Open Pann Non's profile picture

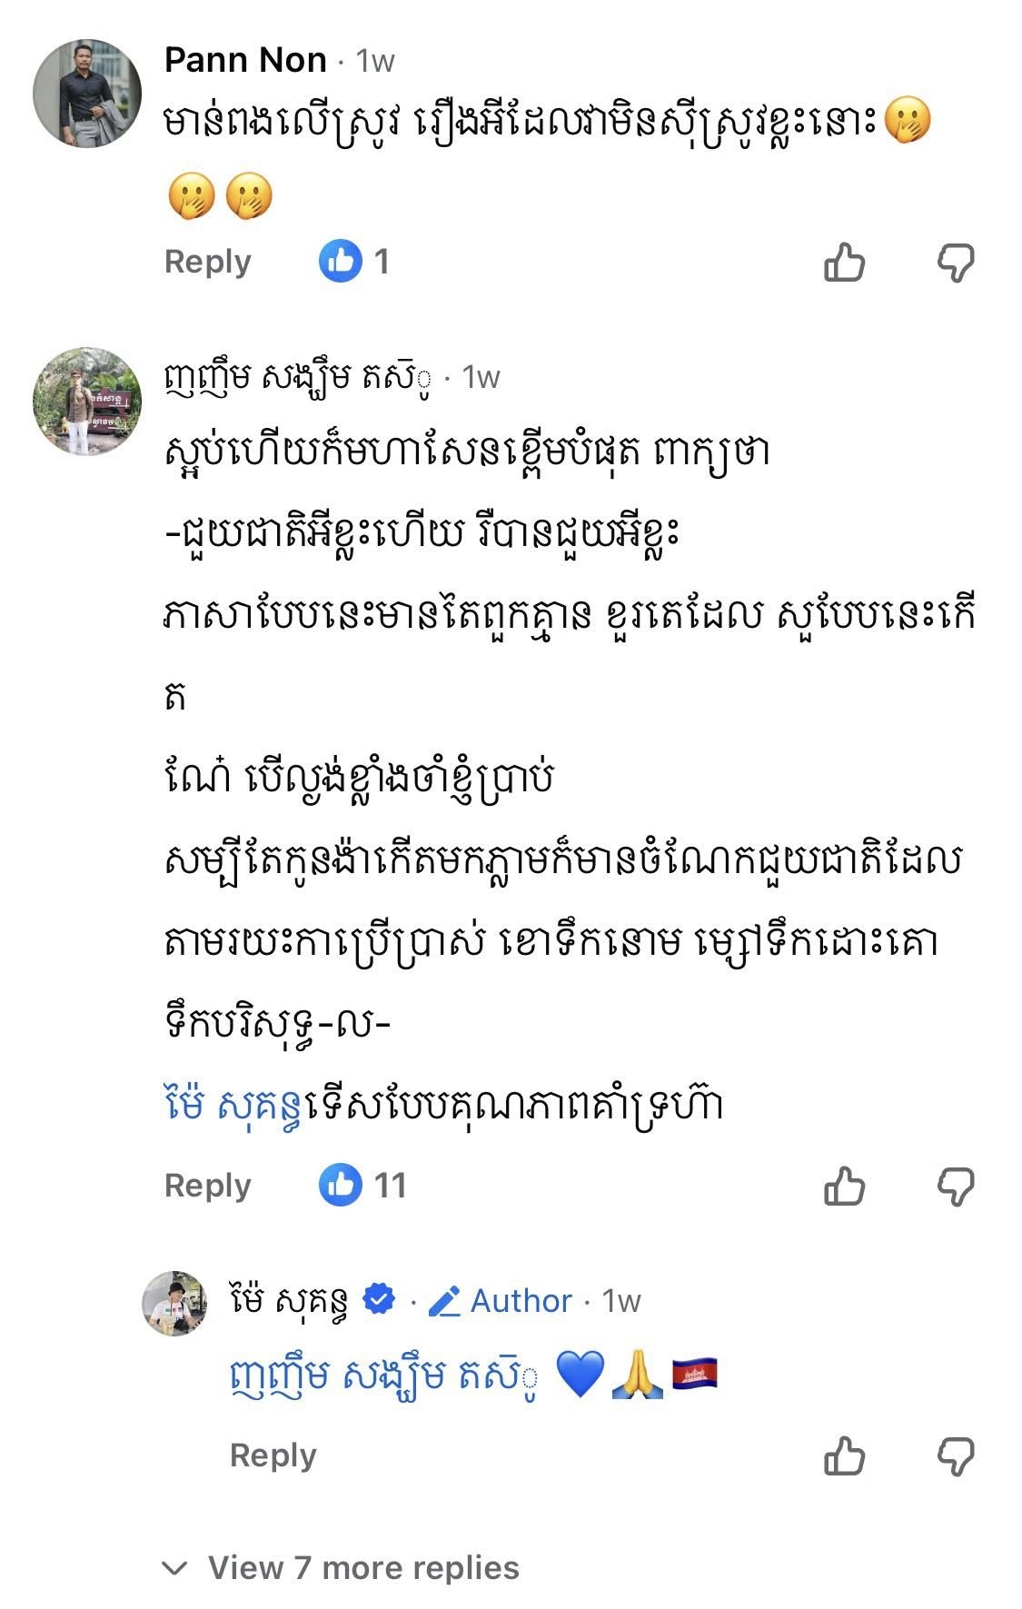pos(87,92)
